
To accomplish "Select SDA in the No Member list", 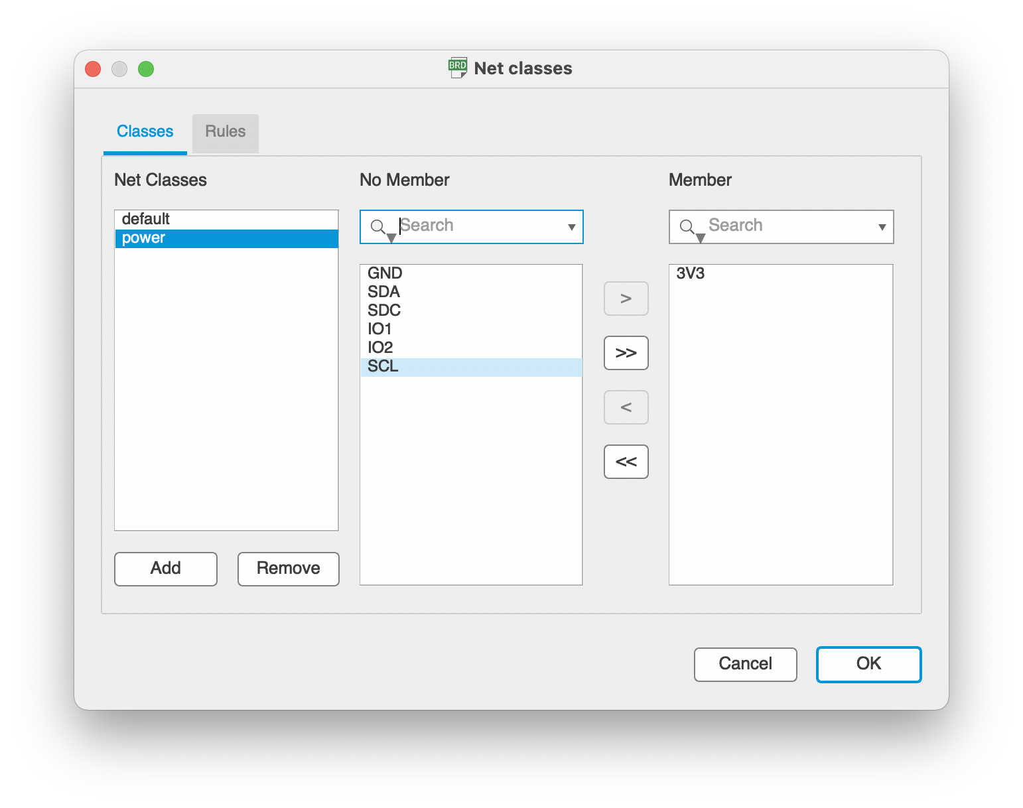I will pos(471,292).
